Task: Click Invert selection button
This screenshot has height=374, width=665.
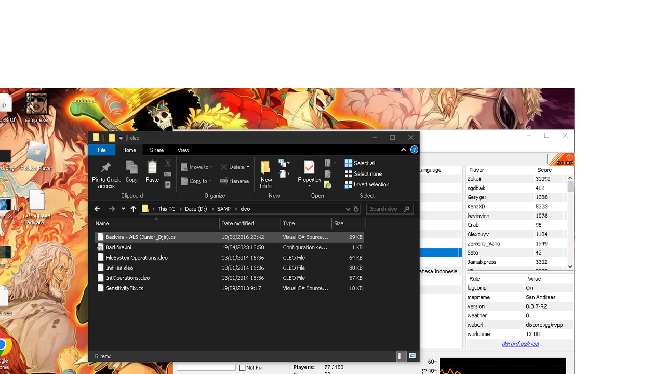Action: pos(367,184)
